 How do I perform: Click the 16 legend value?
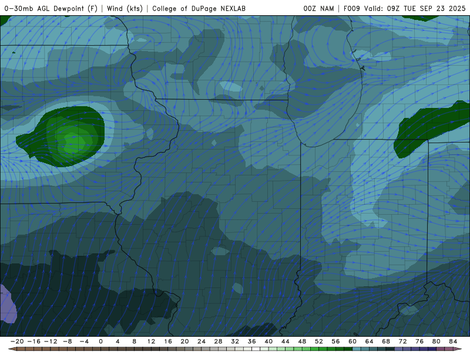(168, 341)
